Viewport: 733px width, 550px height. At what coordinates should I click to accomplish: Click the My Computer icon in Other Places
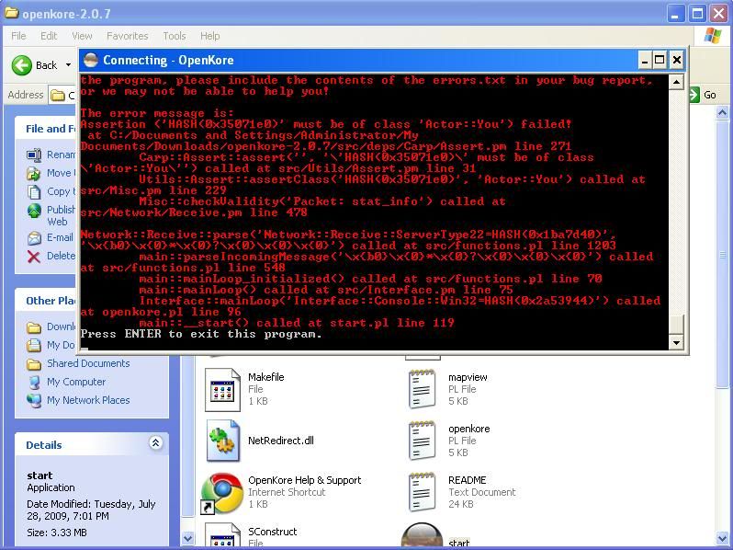34,383
